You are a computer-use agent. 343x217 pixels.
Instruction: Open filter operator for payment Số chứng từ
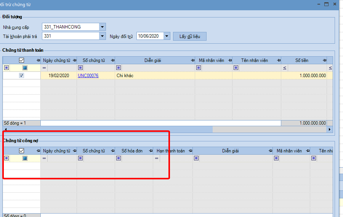tap(80, 68)
